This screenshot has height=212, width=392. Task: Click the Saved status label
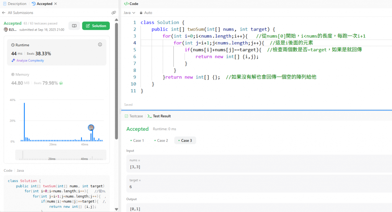click(x=128, y=105)
